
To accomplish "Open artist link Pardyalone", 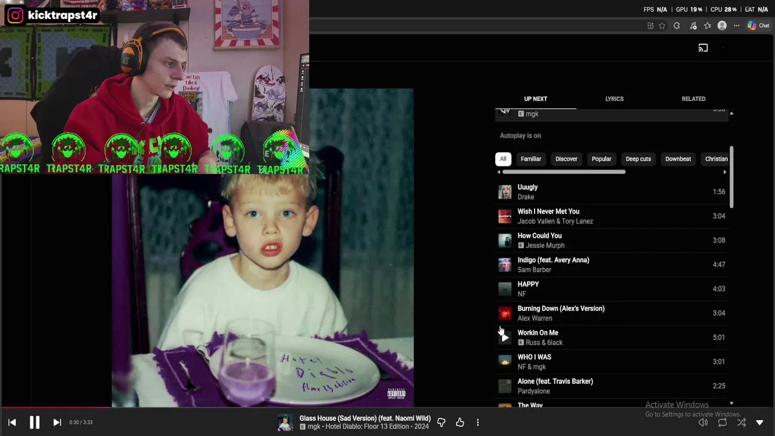I will (x=533, y=391).
